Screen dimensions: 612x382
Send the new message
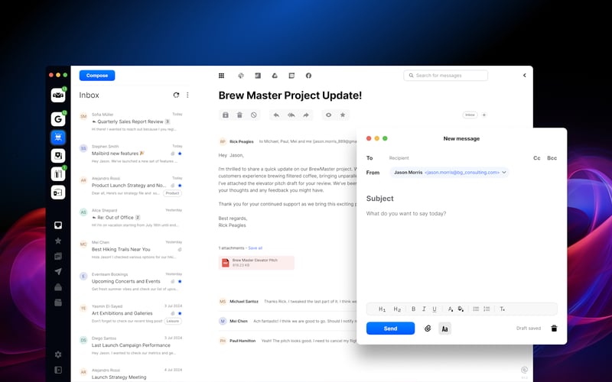[x=390, y=329]
